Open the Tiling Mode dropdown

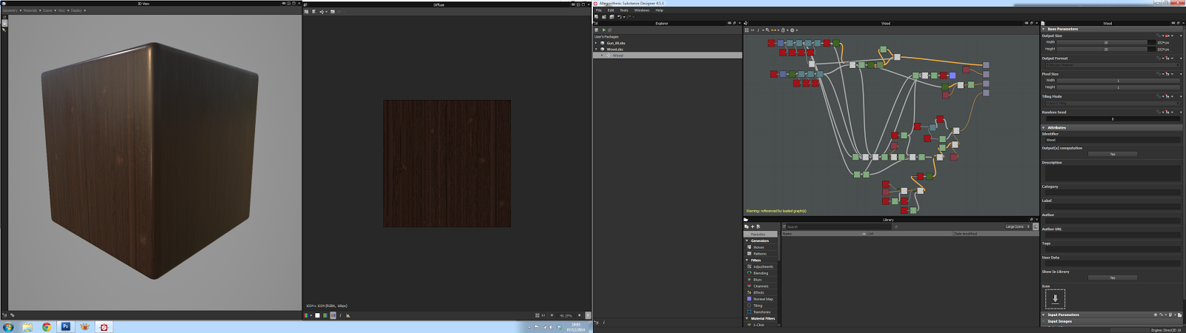[1111, 103]
